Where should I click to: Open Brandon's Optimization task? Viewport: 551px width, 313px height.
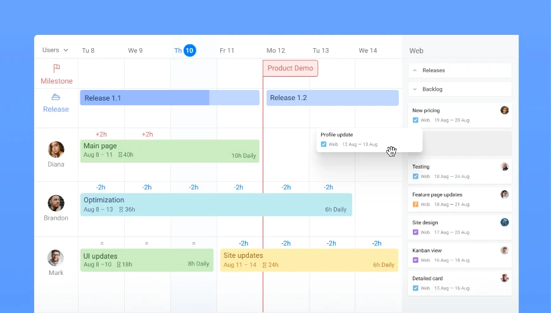click(216, 205)
